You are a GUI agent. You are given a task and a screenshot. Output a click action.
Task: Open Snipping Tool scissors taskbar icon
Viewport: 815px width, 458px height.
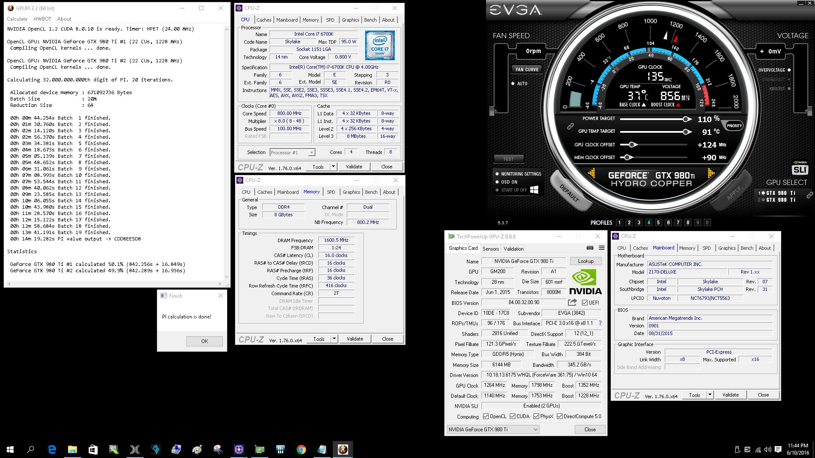[x=218, y=450]
